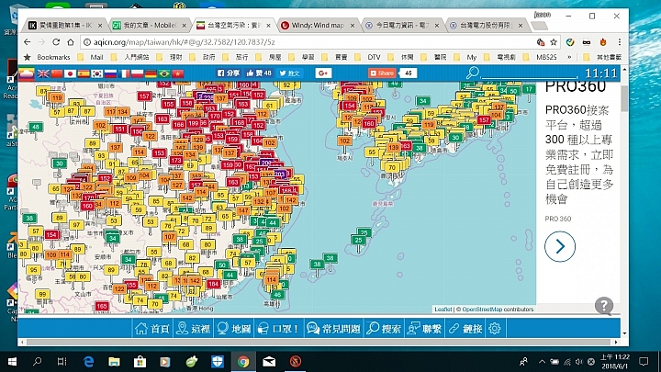Image resolution: width=661 pixels, height=372 pixels.
Task: Click the Facebook like 讚 48 button
Action: [259, 73]
